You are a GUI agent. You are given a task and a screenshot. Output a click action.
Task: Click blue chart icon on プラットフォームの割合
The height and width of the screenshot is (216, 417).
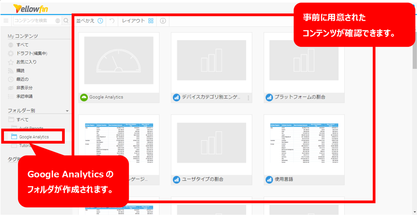(x=269, y=97)
